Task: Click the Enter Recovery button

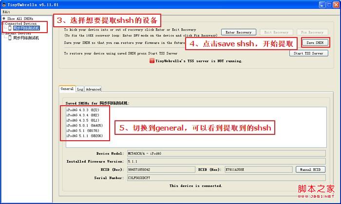Action: pyautogui.click(x=239, y=32)
